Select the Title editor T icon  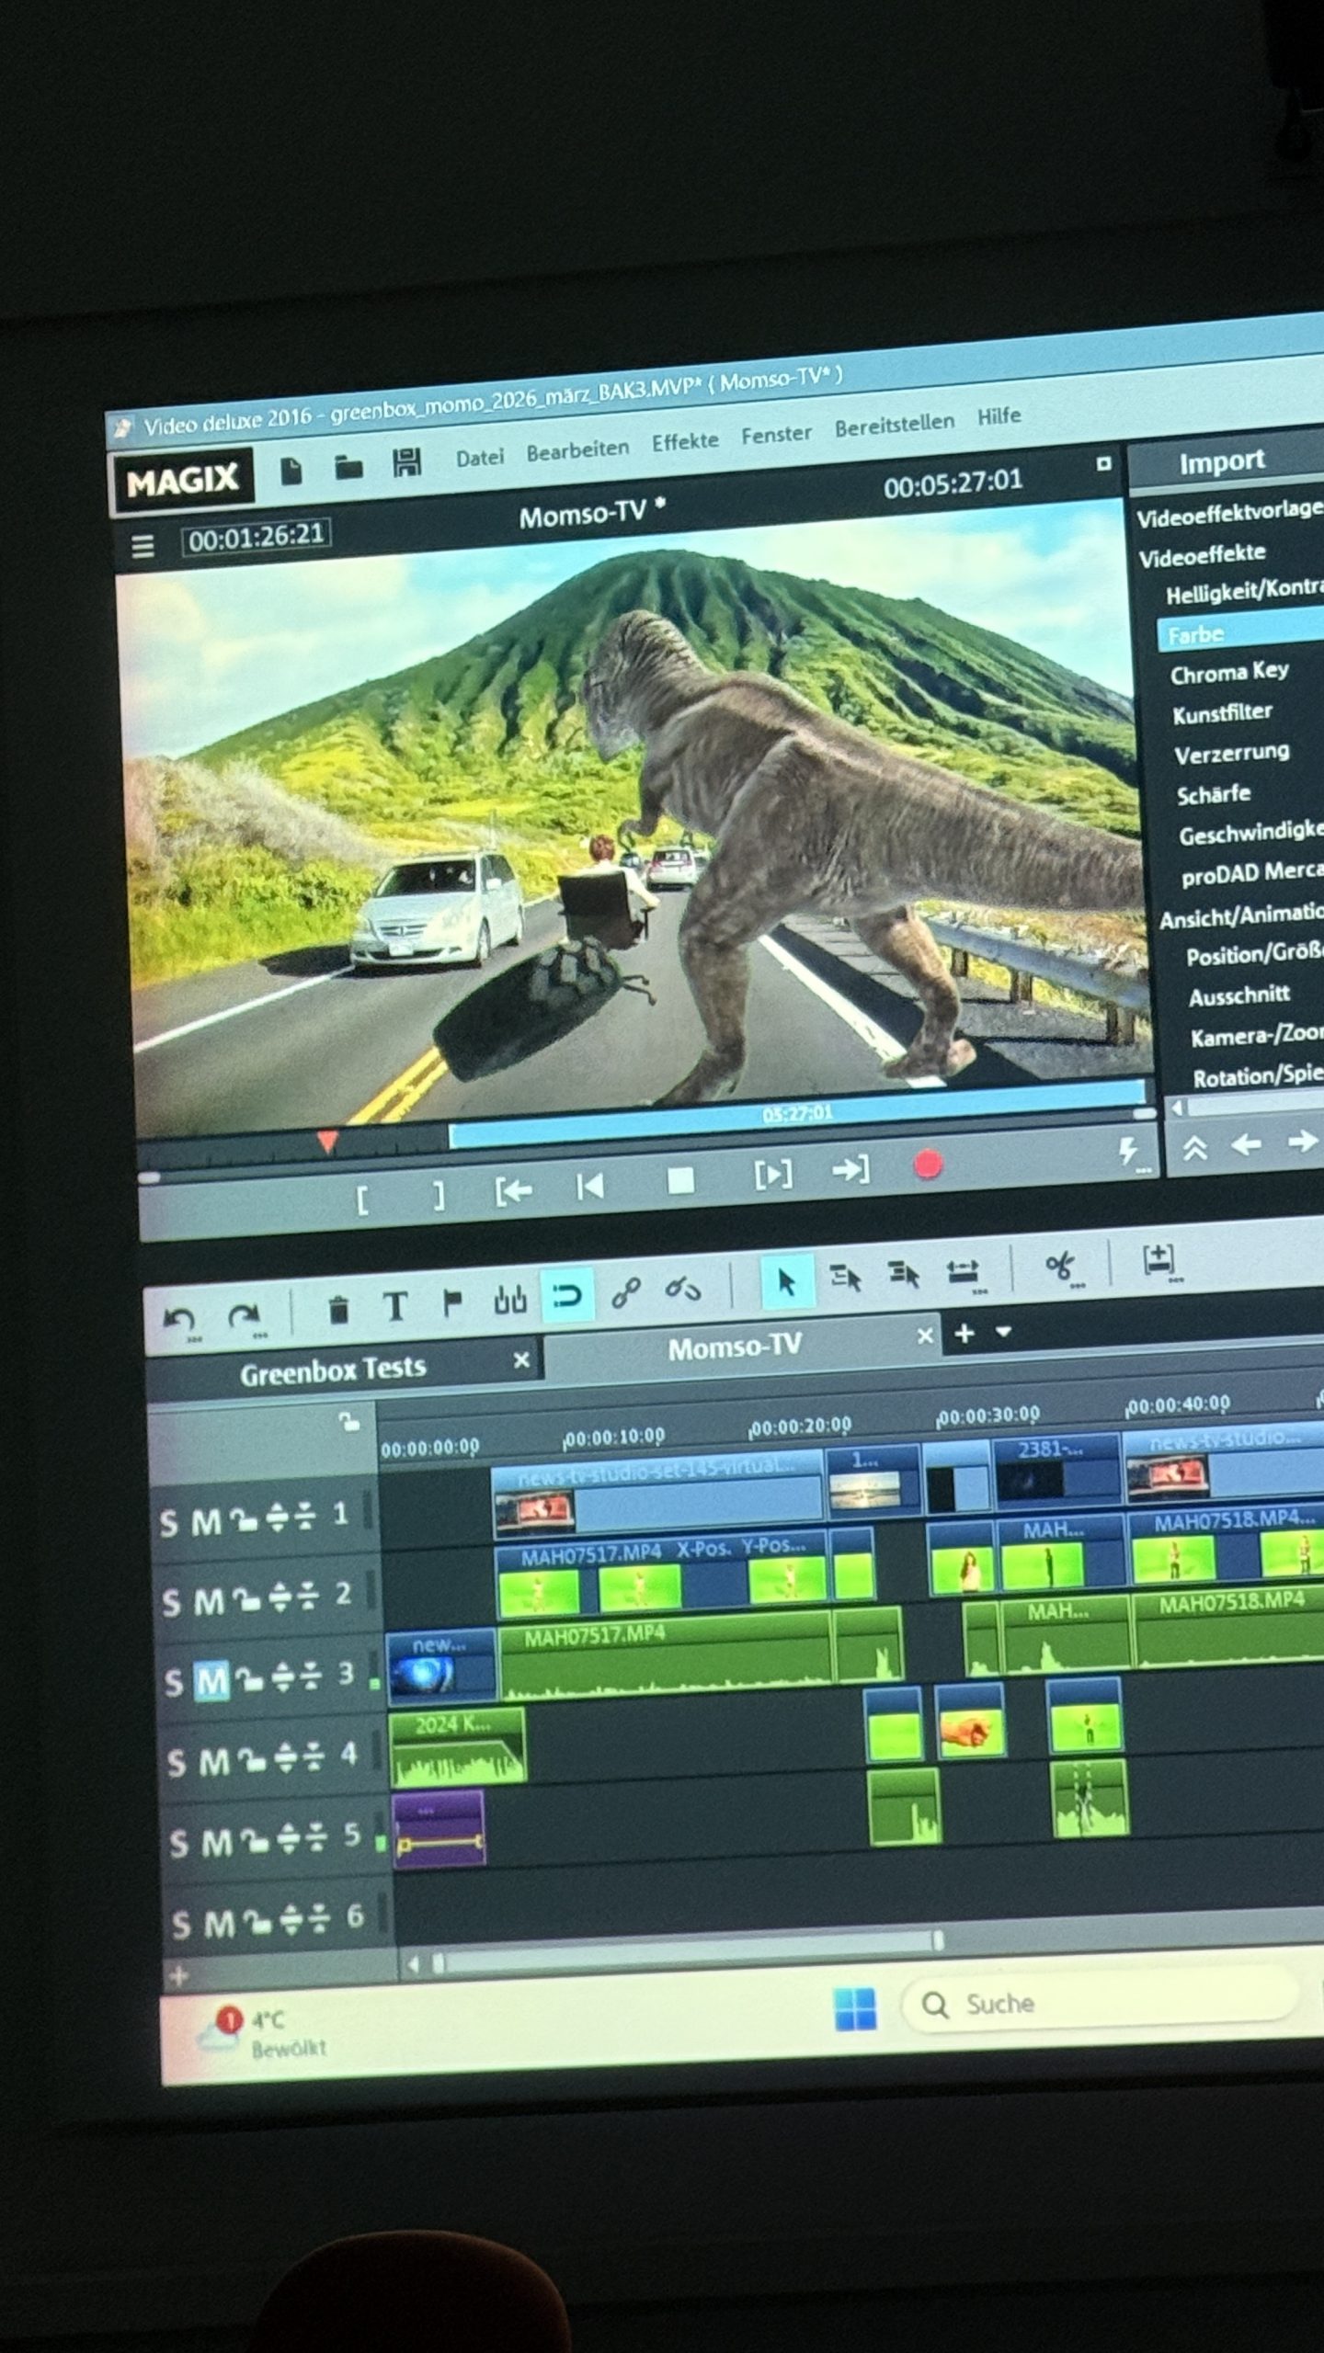395,1305
